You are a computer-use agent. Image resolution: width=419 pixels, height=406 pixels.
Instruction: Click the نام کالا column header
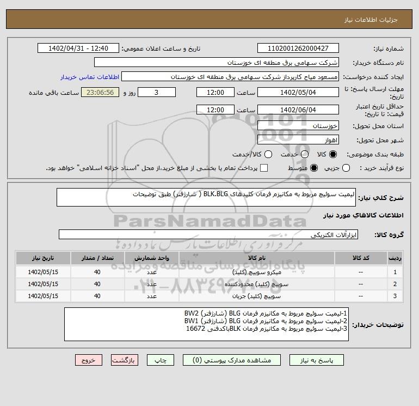pos(256,258)
